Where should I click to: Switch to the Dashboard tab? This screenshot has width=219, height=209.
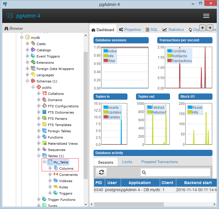click(x=103, y=30)
